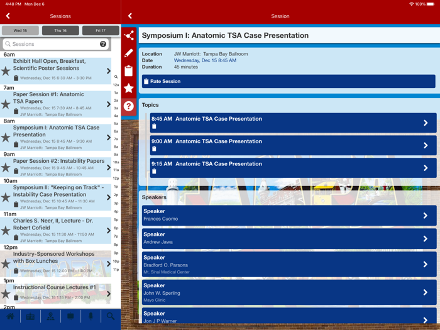This screenshot has height=330, width=440.
Task: Tap the help icon in the Sessions search box
Action: (x=103, y=44)
